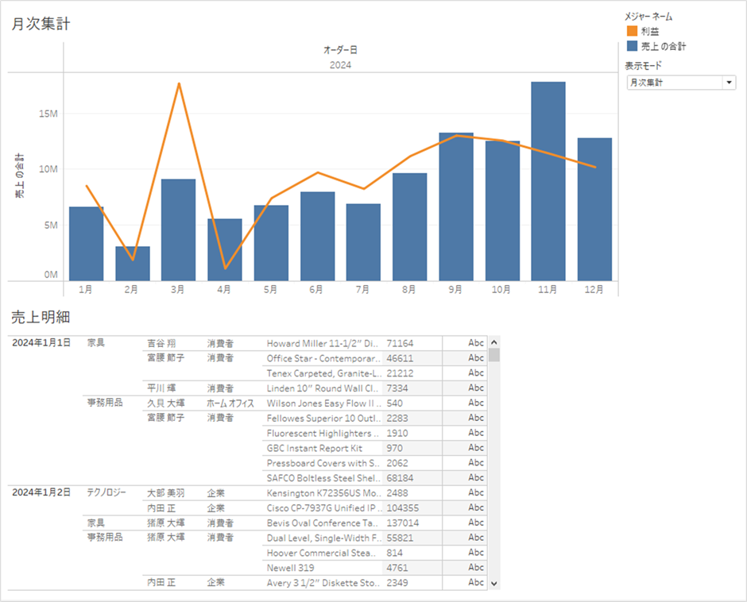Select the 5月 sales bar
This screenshot has height=602, width=747.
click(x=271, y=243)
